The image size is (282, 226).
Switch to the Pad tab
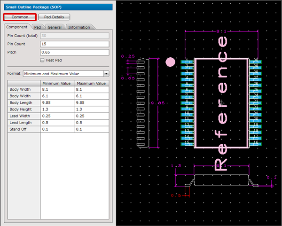37,27
